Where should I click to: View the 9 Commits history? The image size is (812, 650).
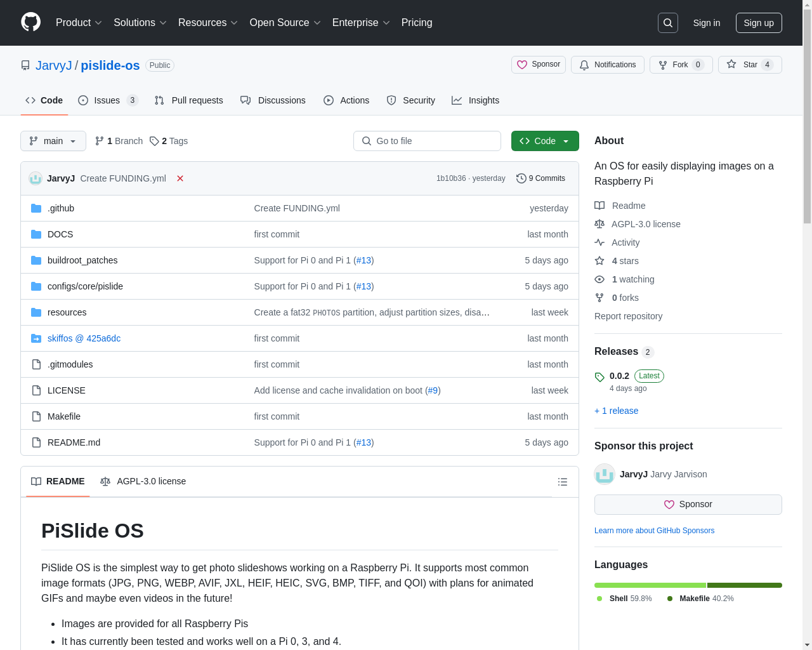click(540, 178)
